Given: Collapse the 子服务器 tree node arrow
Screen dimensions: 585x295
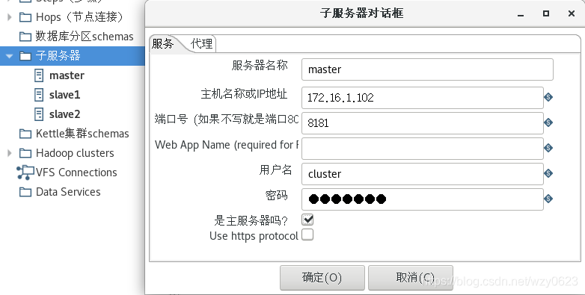Looking at the screenshot, I should point(10,56).
